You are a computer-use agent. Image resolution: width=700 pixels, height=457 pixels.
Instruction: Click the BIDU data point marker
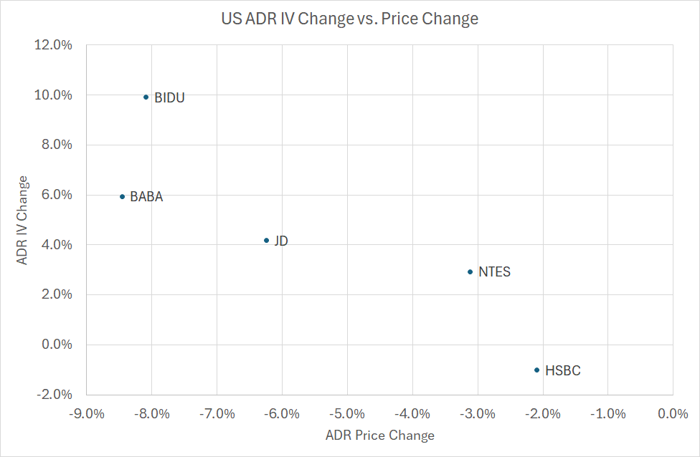(x=146, y=97)
